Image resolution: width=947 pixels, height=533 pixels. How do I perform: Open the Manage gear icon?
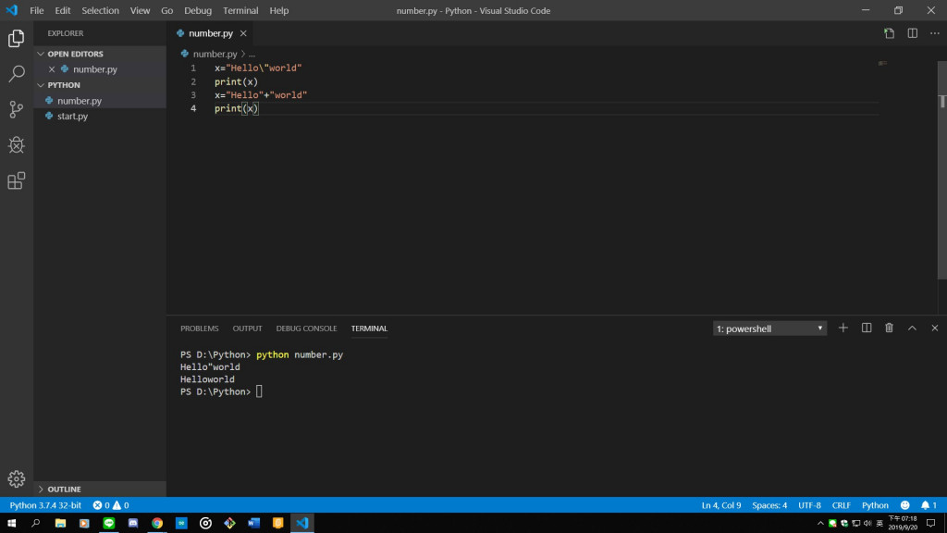coord(17,478)
